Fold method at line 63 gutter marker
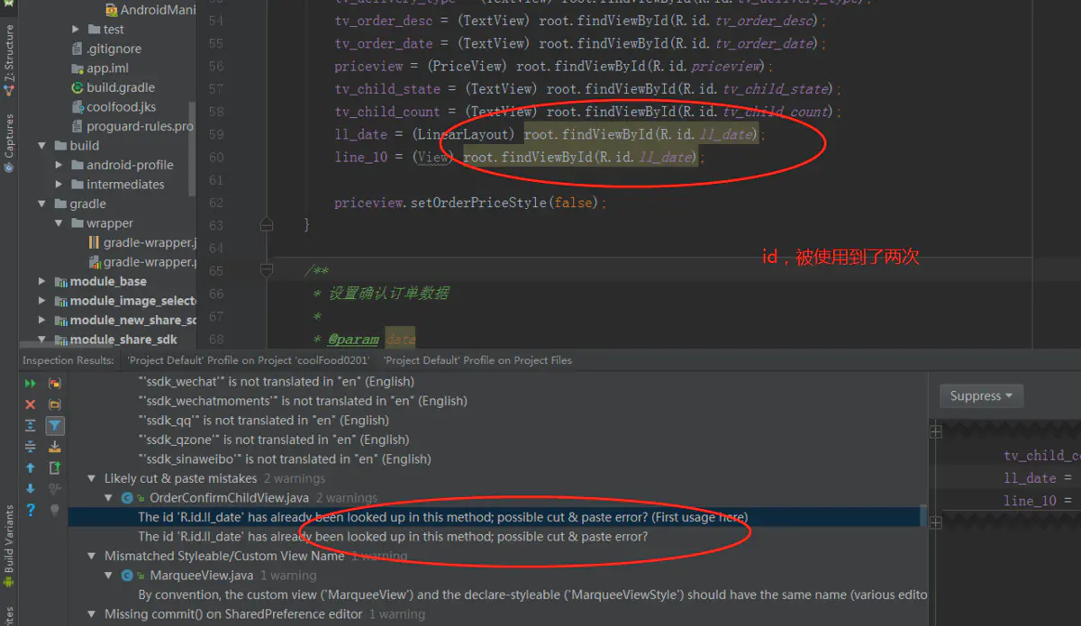The width and height of the screenshot is (1081, 626). point(266,224)
